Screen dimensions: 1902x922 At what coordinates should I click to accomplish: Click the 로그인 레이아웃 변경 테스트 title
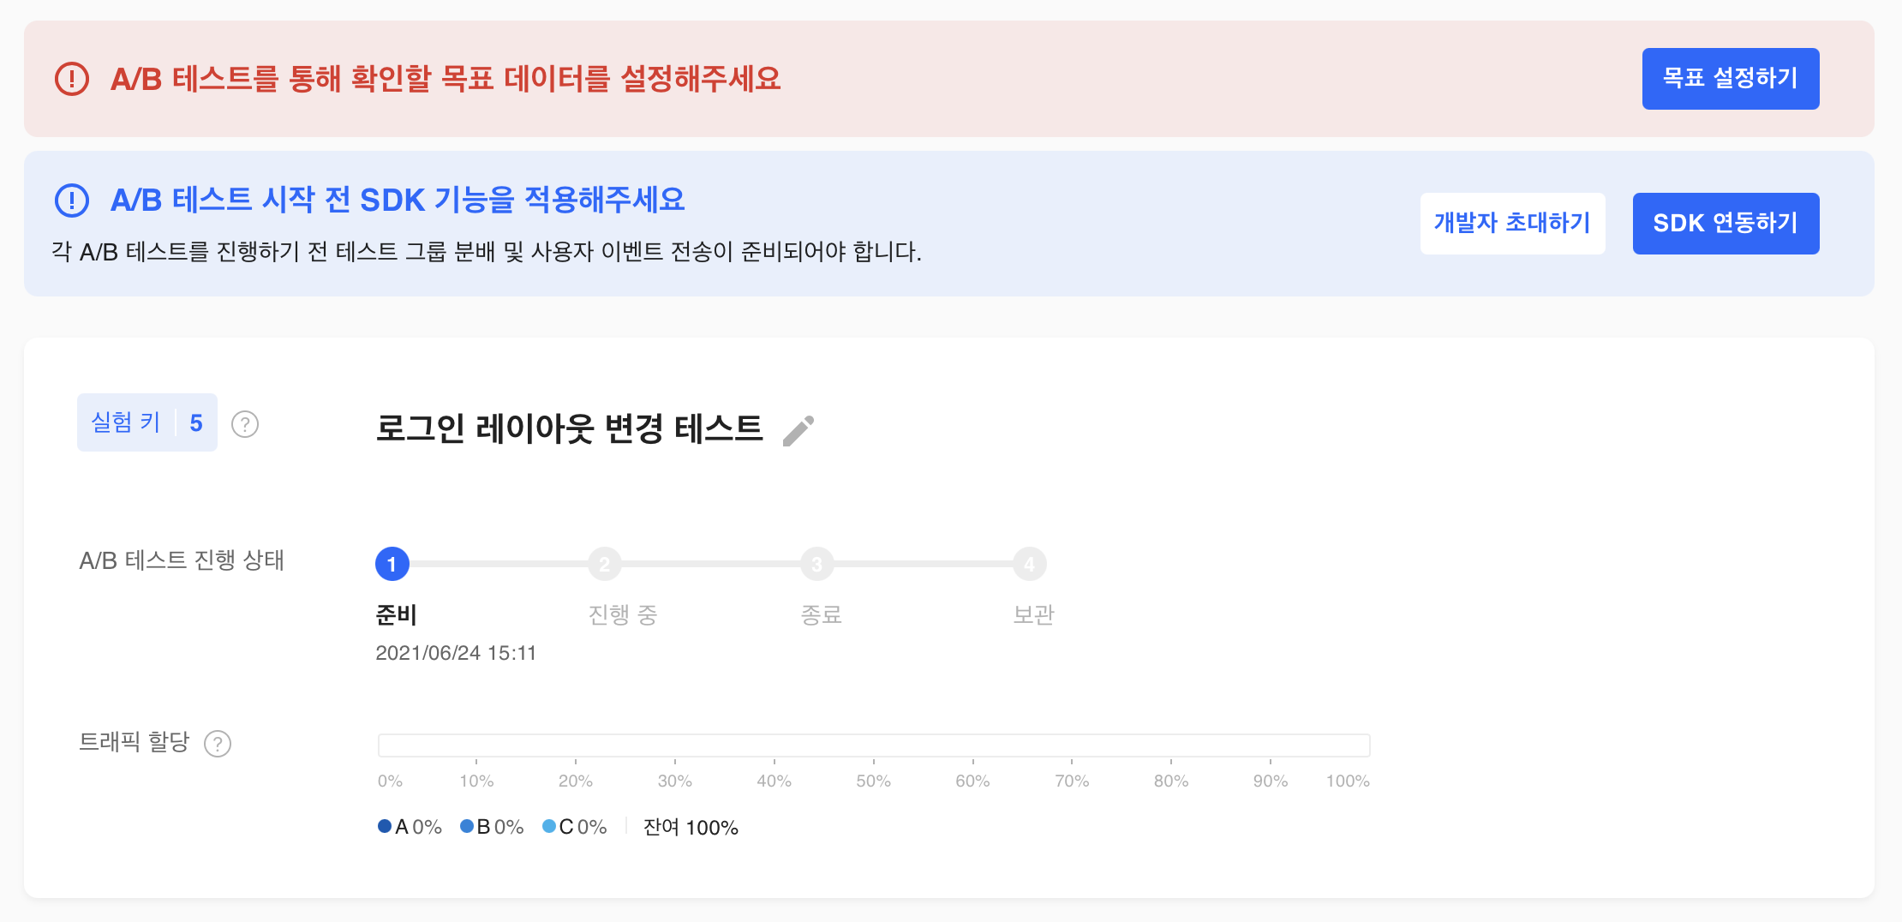pos(570,428)
